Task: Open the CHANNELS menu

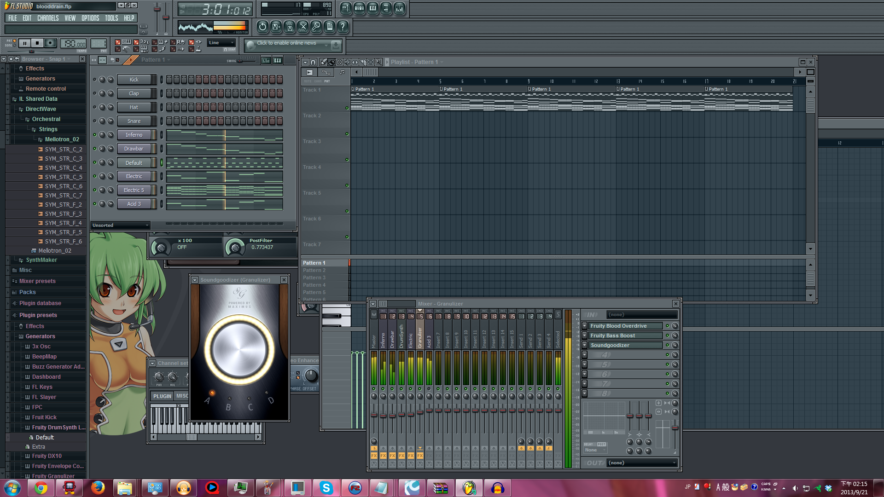Action: point(48,18)
